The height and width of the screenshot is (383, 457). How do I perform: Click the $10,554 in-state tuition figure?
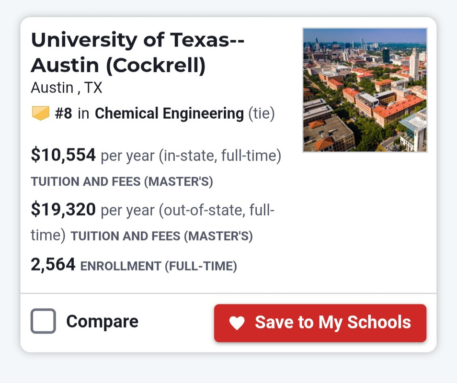(63, 155)
